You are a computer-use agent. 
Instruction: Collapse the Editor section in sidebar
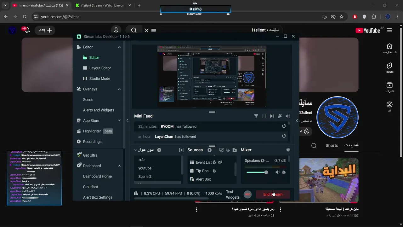pyautogui.click(x=119, y=47)
